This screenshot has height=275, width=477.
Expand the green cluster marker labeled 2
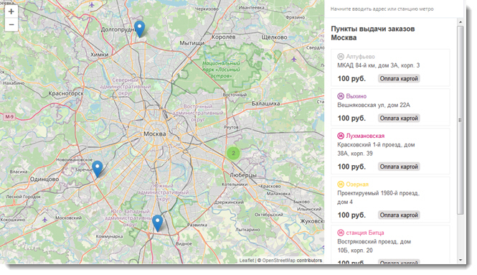click(233, 153)
